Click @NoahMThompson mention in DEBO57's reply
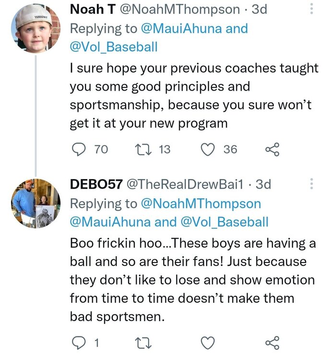The width and height of the screenshot is (330, 360). [x=200, y=204]
